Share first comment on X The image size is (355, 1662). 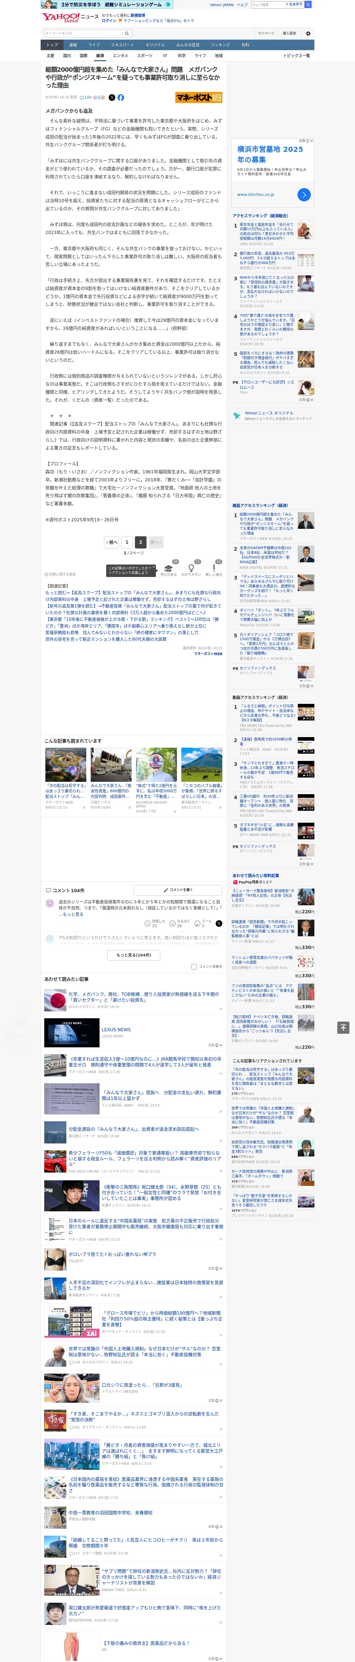click(x=218, y=923)
